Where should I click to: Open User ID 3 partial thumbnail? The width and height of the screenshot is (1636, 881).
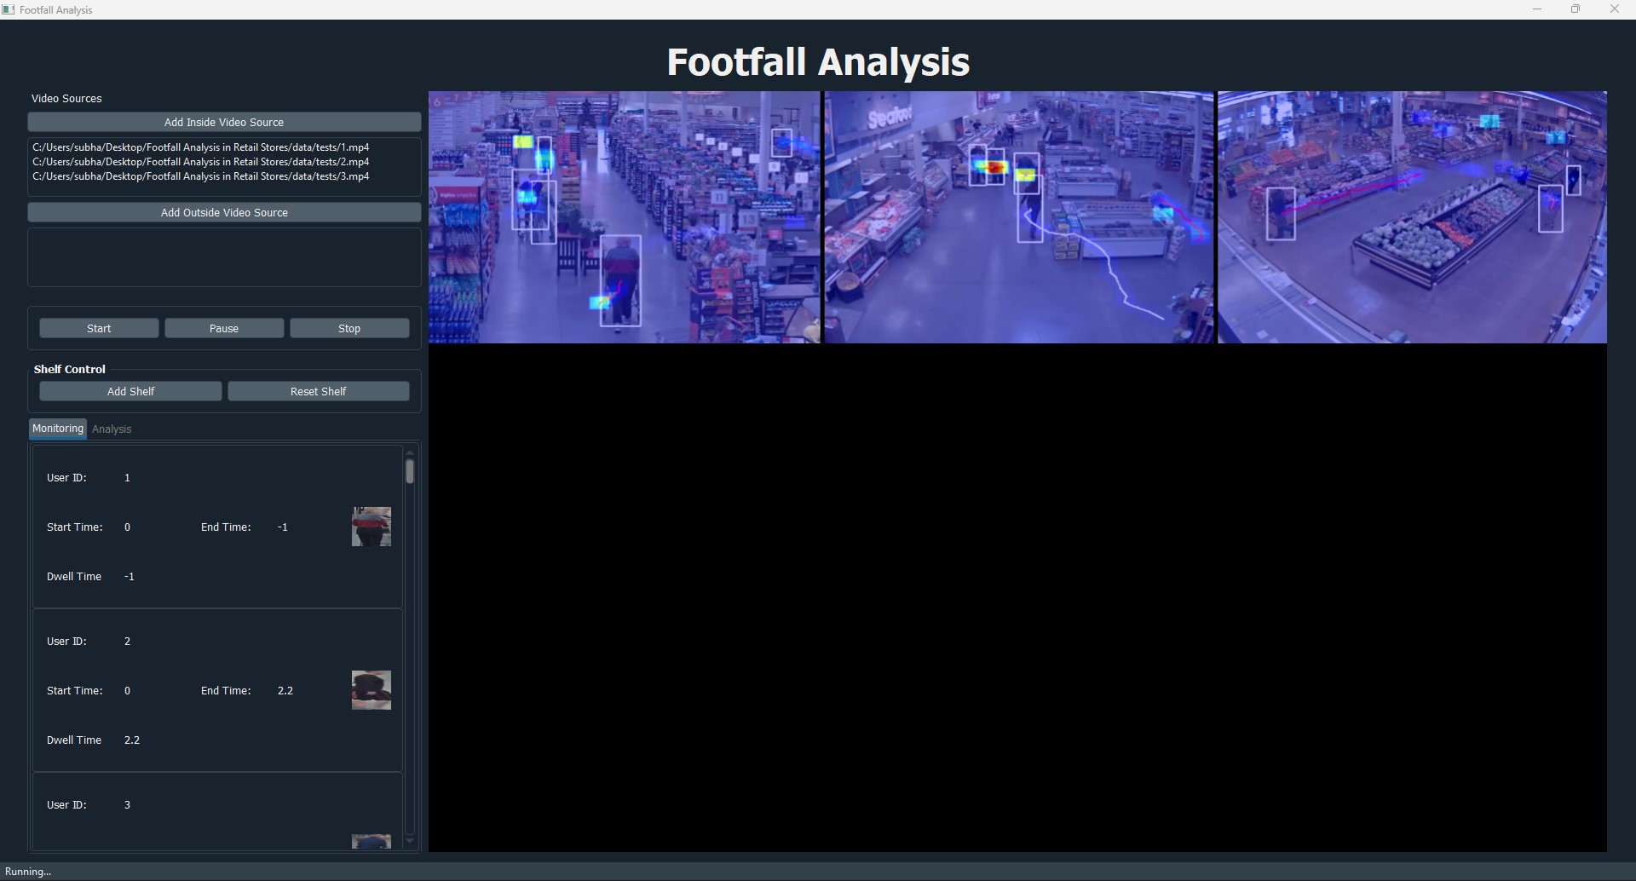372,842
